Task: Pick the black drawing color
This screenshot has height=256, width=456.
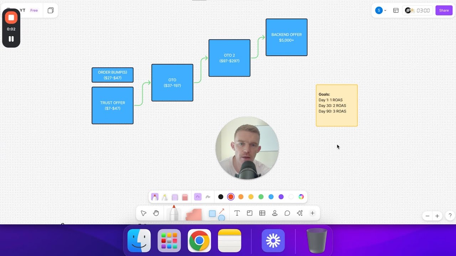Action: click(x=221, y=197)
